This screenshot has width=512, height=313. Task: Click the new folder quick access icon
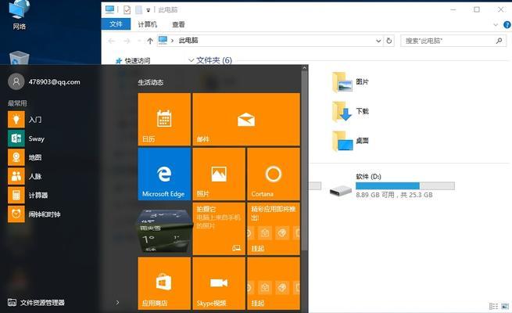point(139,10)
